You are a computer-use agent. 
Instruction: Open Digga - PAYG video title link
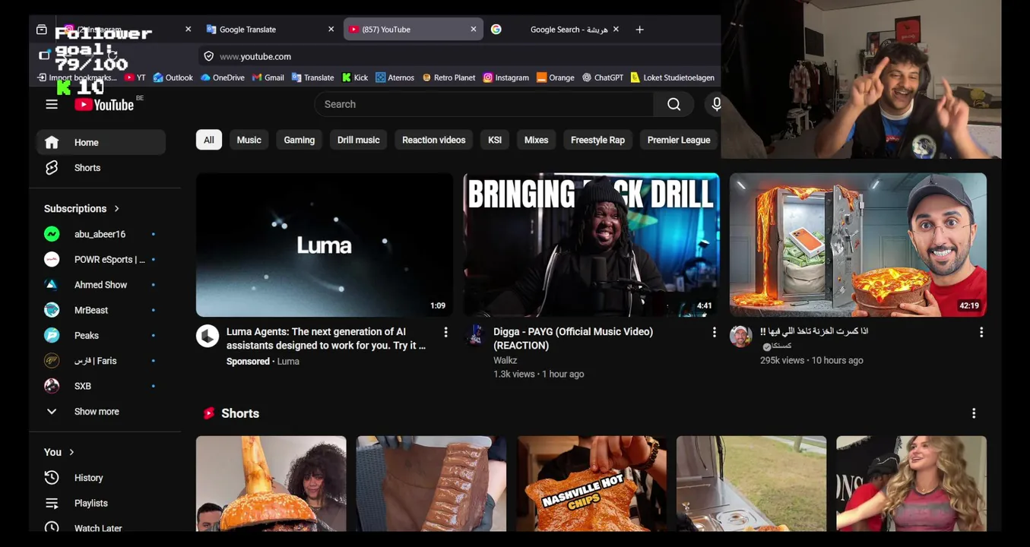point(573,339)
